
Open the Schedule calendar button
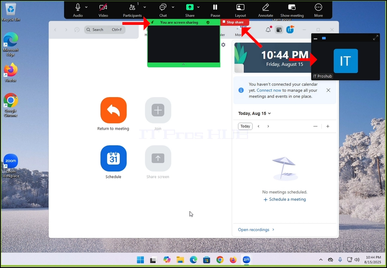click(113, 158)
